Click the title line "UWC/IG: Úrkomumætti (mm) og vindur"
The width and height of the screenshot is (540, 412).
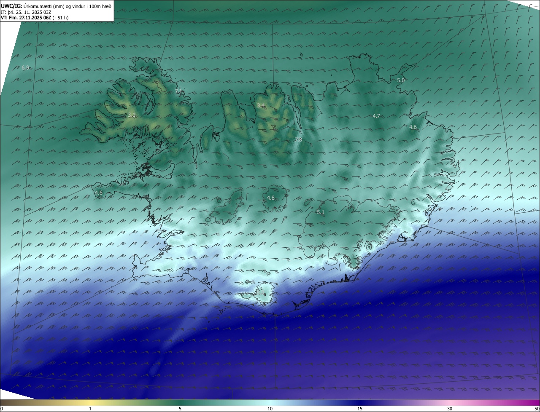click(56, 6)
